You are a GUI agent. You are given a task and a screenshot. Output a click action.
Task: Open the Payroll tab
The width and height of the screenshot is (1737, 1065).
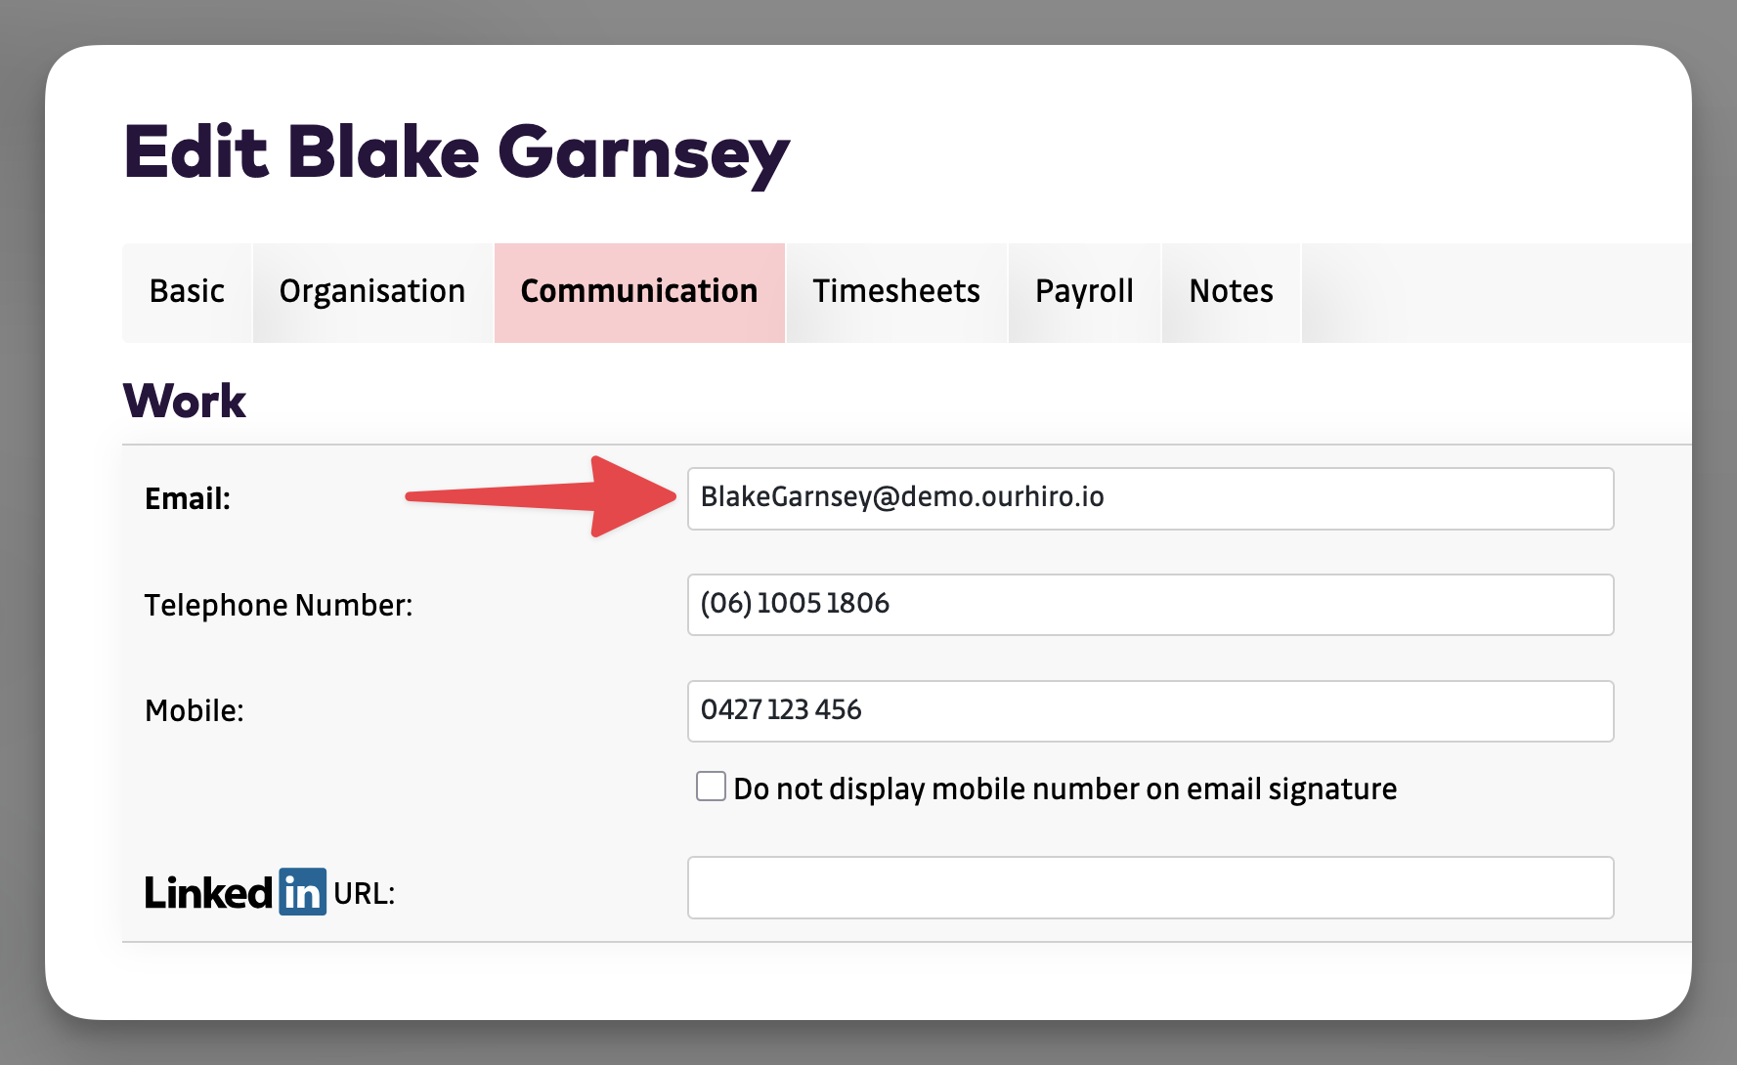1084,292
